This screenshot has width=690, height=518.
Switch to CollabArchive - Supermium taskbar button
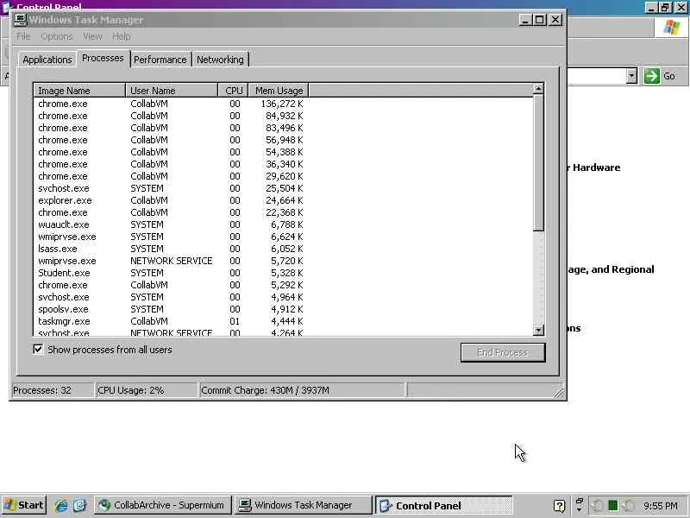[x=162, y=505]
